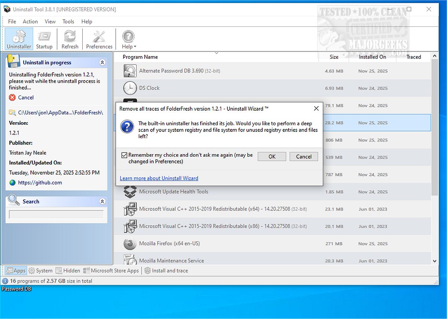Select the DS Clock icon

[x=130, y=88]
